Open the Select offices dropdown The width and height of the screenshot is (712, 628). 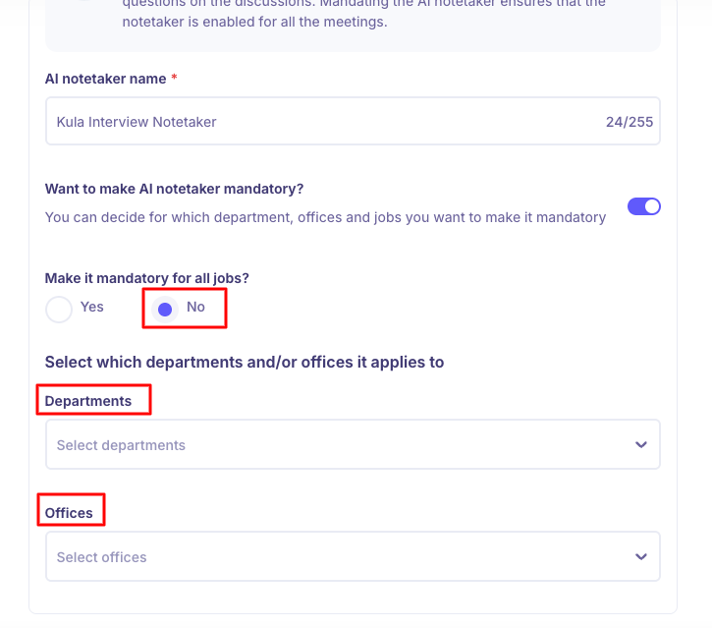[334, 557]
